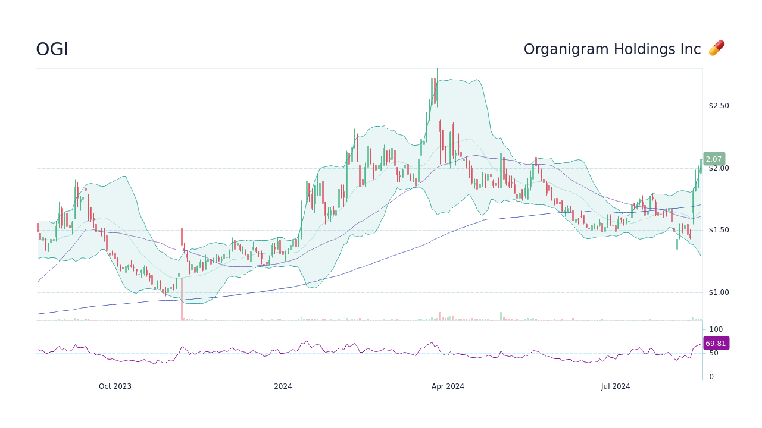Click the $1.00 price axis label
Image resolution: width=762 pixels, height=428 pixels.
pyautogui.click(x=719, y=292)
